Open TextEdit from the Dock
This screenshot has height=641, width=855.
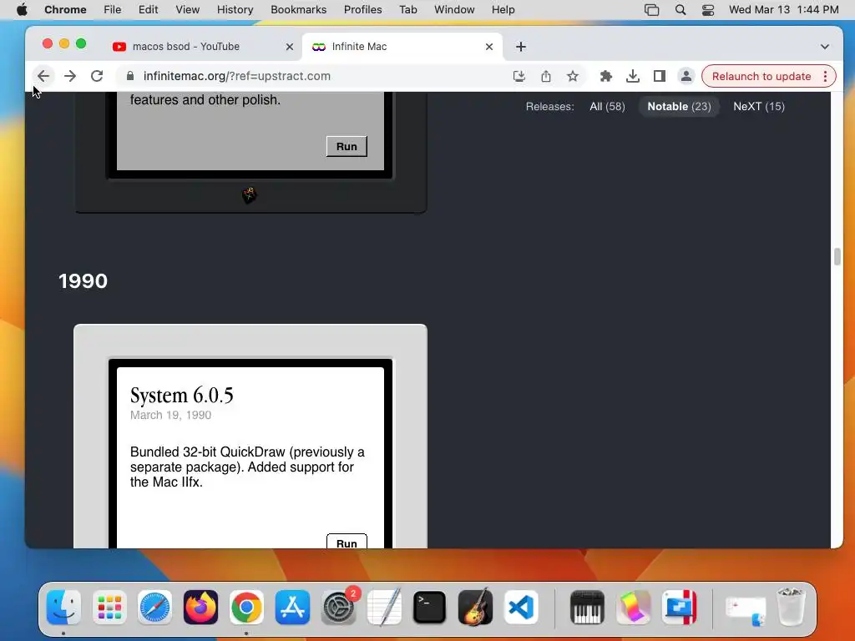pyautogui.click(x=384, y=608)
